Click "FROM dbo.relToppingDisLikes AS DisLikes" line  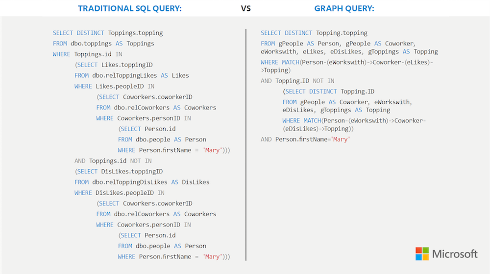point(142,182)
